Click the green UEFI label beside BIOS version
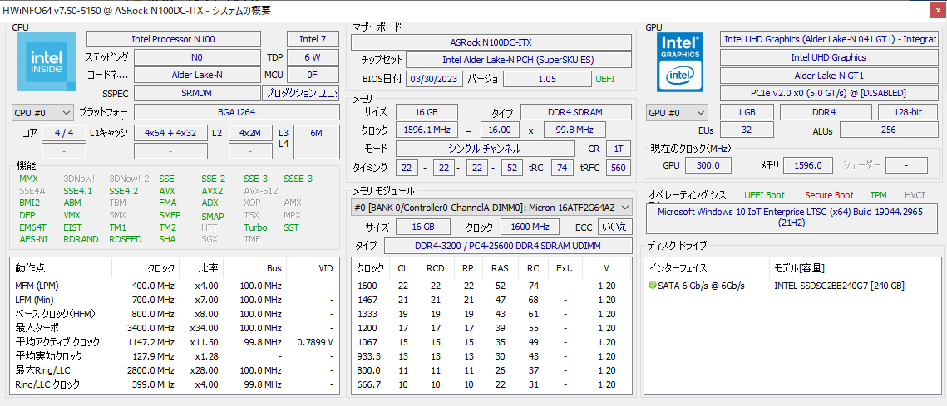 (605, 78)
